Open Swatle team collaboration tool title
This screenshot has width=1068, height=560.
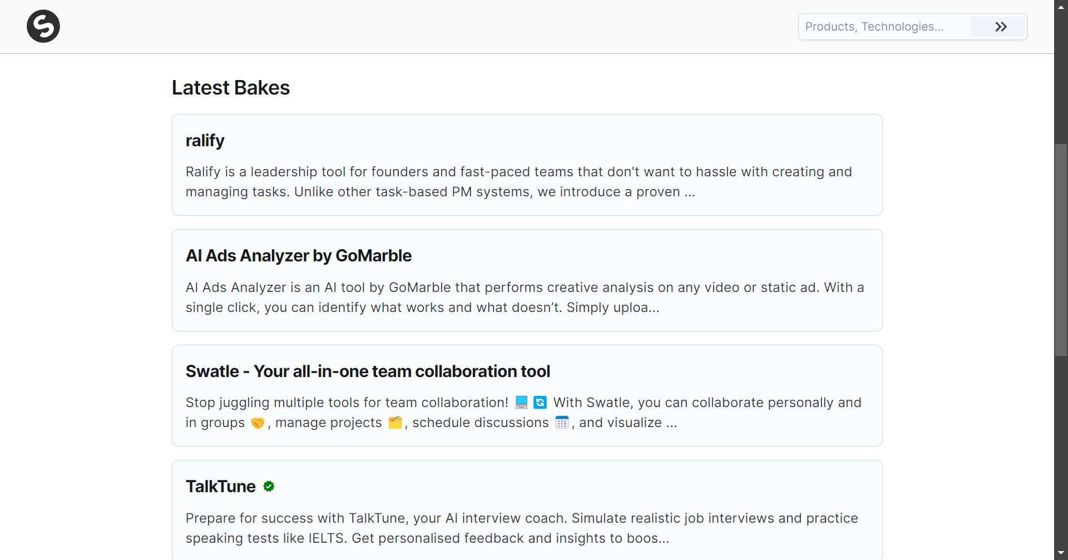coord(368,371)
